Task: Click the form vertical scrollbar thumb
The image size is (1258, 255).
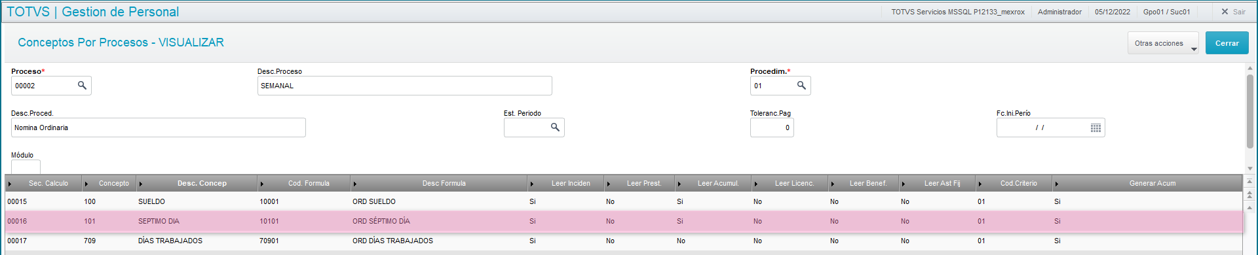Action: point(1250,110)
